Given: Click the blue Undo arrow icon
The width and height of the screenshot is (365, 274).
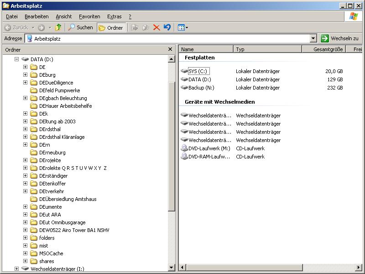Looking at the screenshot, I should (x=167, y=27).
